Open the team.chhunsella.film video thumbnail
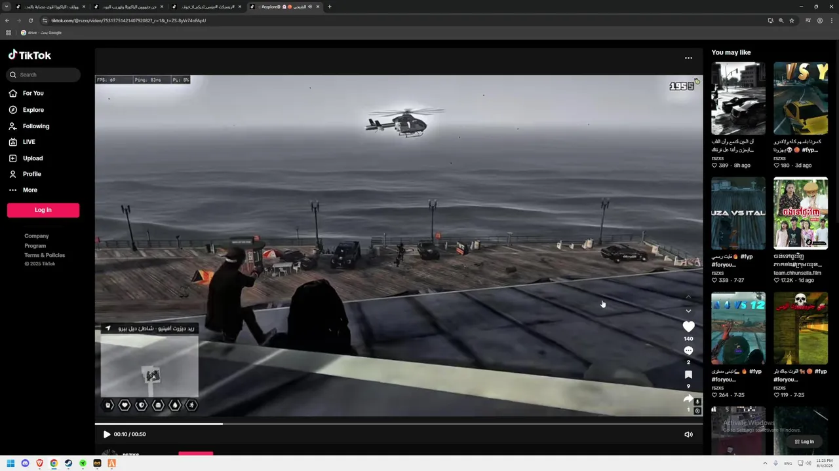The width and height of the screenshot is (839, 471). [800, 213]
